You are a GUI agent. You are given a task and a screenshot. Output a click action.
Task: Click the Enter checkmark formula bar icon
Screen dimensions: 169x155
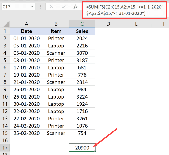(x=63, y=7)
